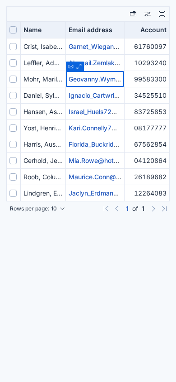Viewport: 176px width, 382px height.
Task: Go to next page chevron
Action: 153,209
